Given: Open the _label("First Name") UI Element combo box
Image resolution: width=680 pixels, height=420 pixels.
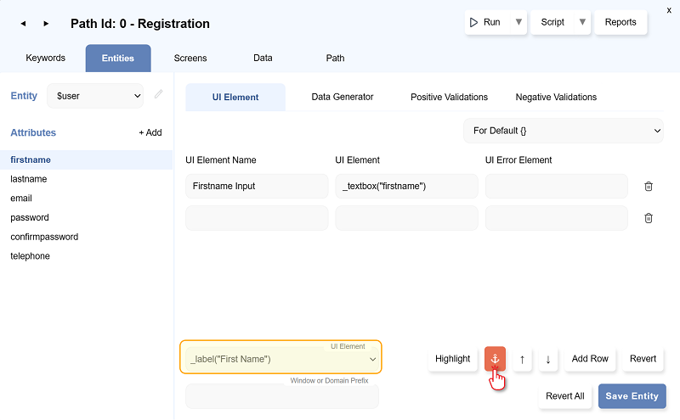Looking at the screenshot, I should pyautogui.click(x=280, y=359).
